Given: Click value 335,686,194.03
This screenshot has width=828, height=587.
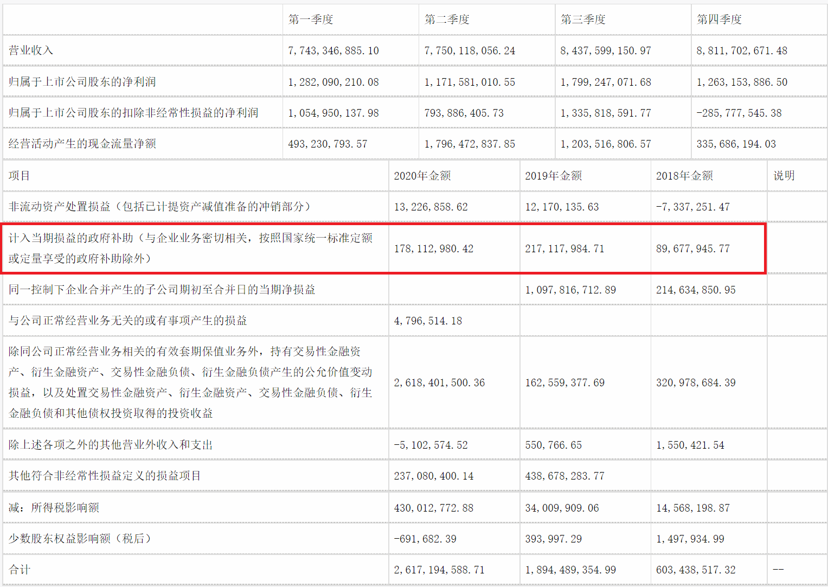Looking at the screenshot, I should (x=736, y=144).
